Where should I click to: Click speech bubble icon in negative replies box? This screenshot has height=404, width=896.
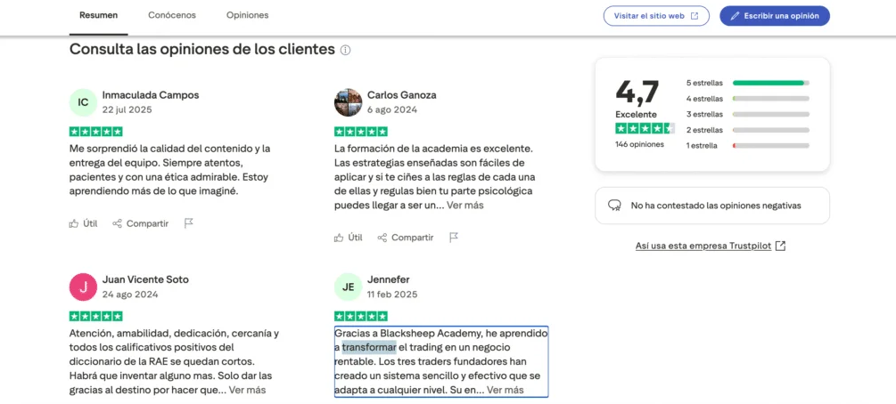pyautogui.click(x=615, y=206)
